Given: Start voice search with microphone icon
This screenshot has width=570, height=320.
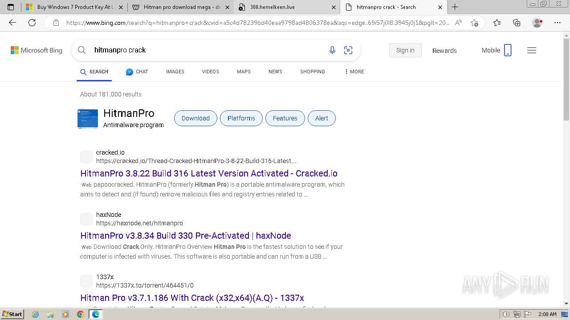Looking at the screenshot, I should pyautogui.click(x=332, y=50).
